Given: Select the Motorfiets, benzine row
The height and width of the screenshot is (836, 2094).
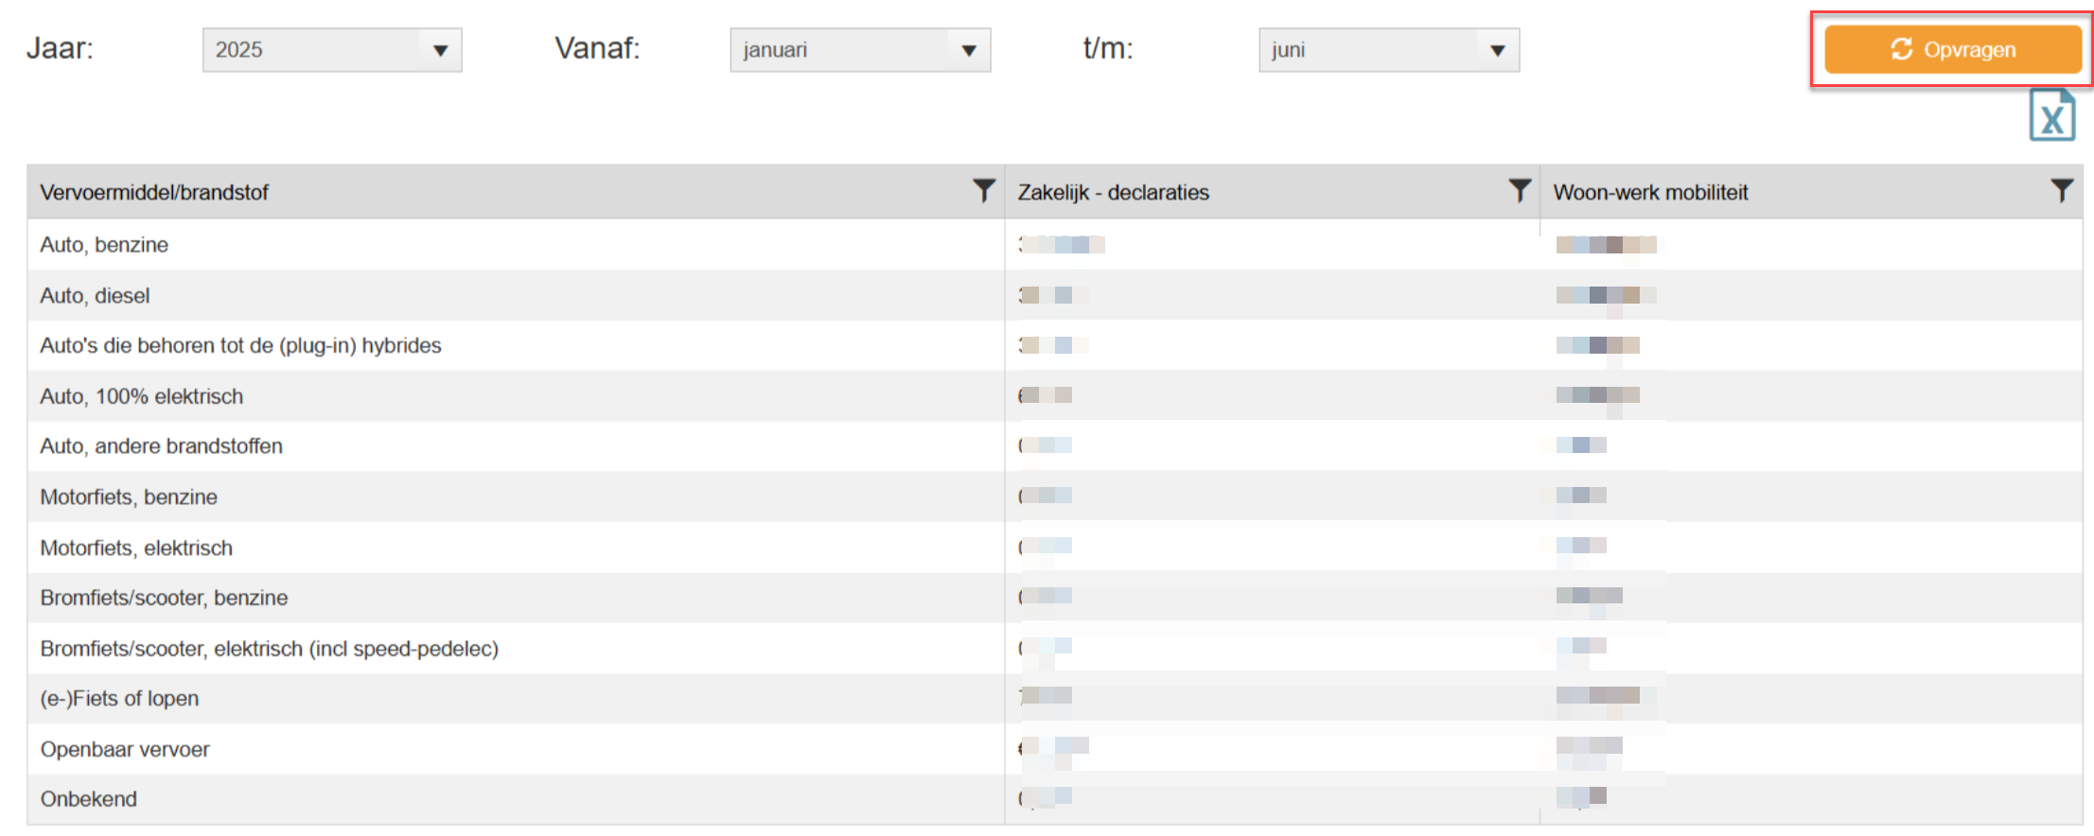Looking at the screenshot, I should point(1055,496).
